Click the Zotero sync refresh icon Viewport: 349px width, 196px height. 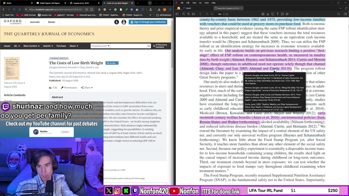[x=346, y=8]
